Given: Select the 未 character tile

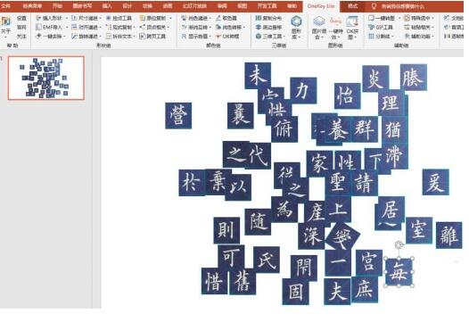Looking at the screenshot, I should (x=258, y=76).
